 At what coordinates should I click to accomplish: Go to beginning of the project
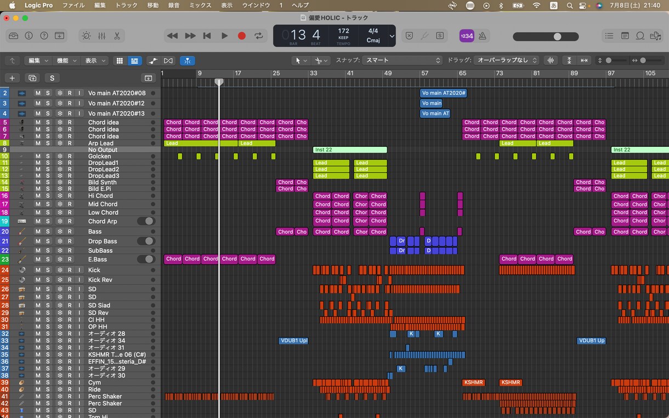[x=207, y=36]
